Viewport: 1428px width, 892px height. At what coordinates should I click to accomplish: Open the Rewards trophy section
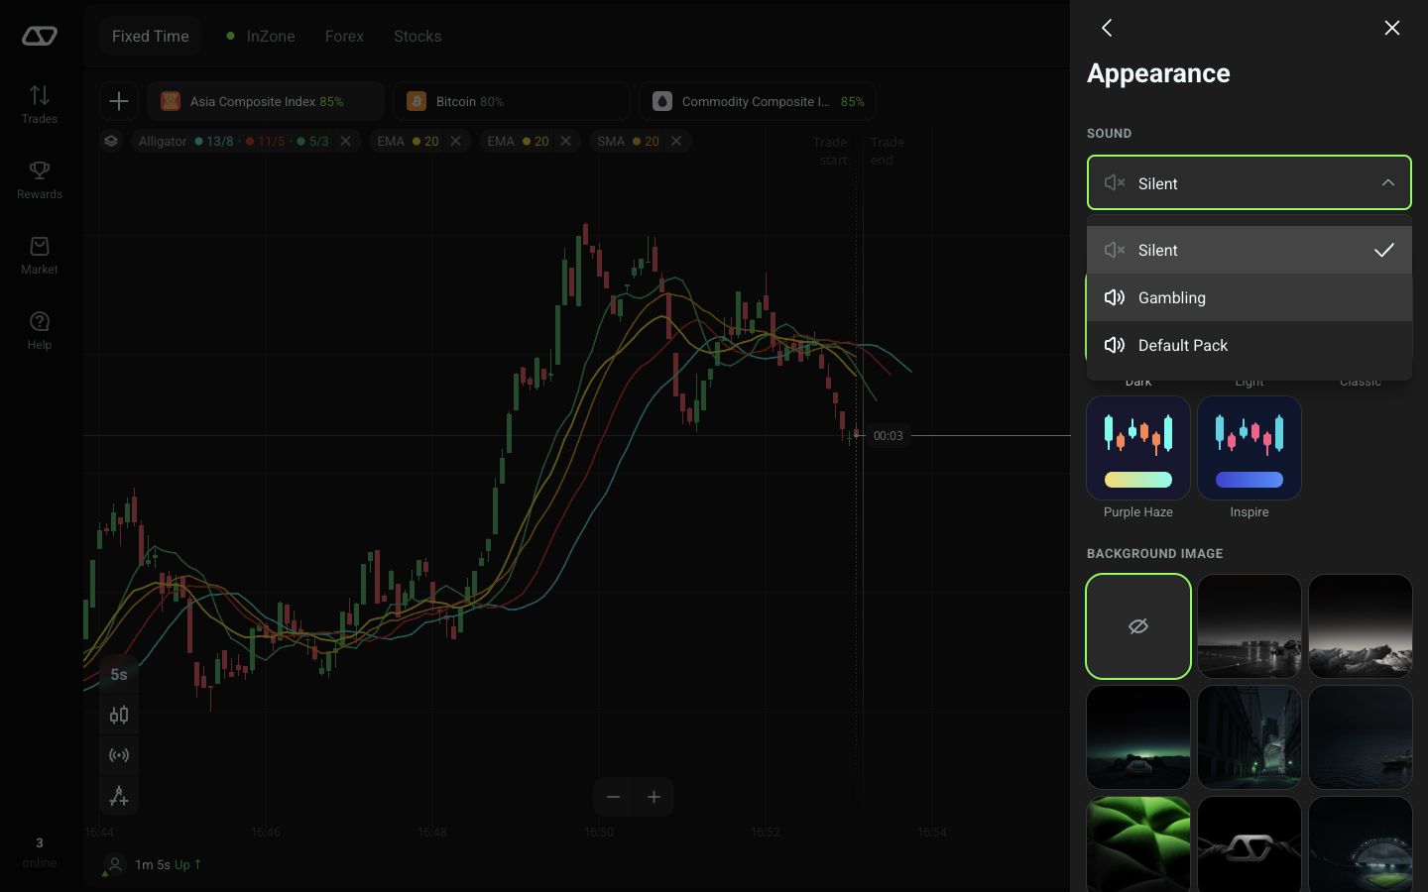[40, 180]
